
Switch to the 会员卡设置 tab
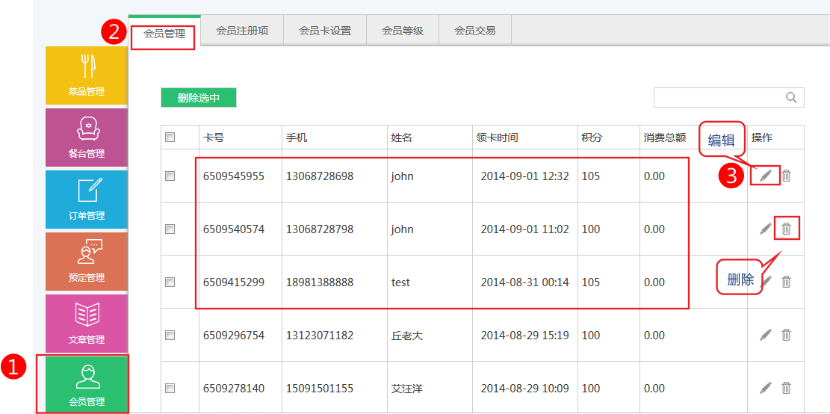tap(325, 31)
